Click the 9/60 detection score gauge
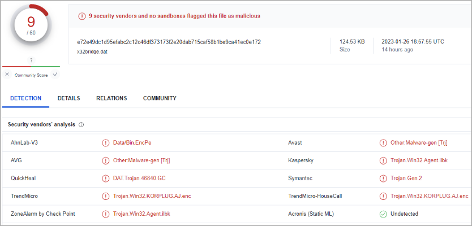This screenshot has height=226, width=472. pyautogui.click(x=31, y=25)
